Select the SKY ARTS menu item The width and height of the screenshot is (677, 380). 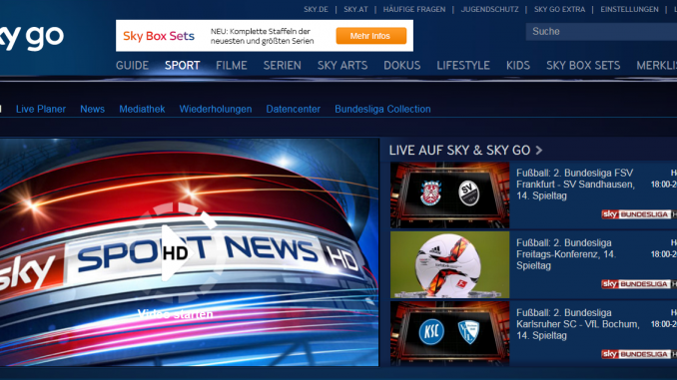point(342,65)
